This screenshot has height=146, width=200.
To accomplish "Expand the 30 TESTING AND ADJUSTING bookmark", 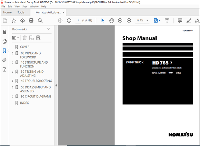I will pos(13,72).
